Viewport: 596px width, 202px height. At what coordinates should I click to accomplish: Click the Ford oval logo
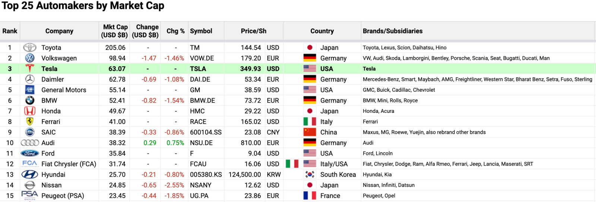pyautogui.click(x=30, y=153)
